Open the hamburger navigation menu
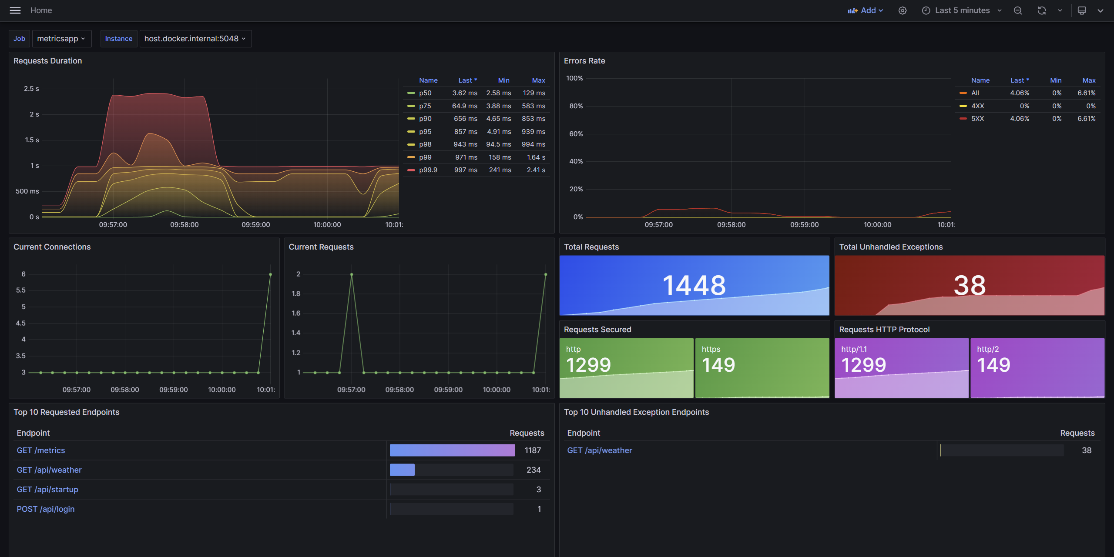This screenshot has height=557, width=1114. pyautogui.click(x=15, y=10)
